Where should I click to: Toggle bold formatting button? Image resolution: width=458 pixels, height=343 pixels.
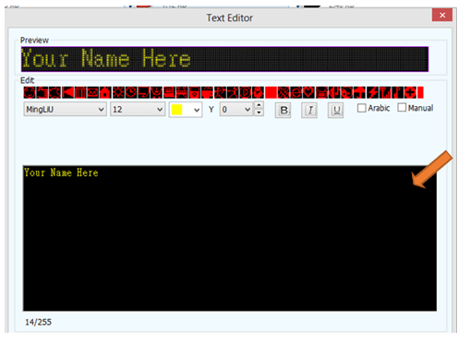(x=283, y=111)
